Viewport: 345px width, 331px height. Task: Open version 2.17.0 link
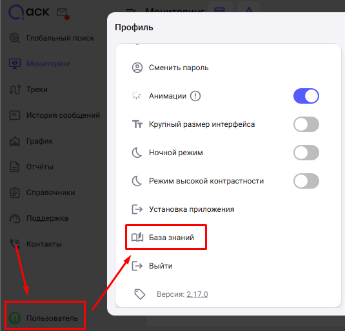(197, 294)
